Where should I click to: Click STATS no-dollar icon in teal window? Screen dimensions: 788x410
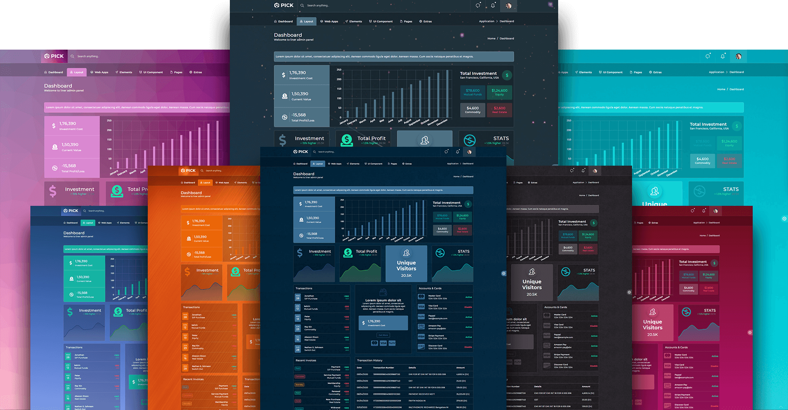[x=699, y=191]
